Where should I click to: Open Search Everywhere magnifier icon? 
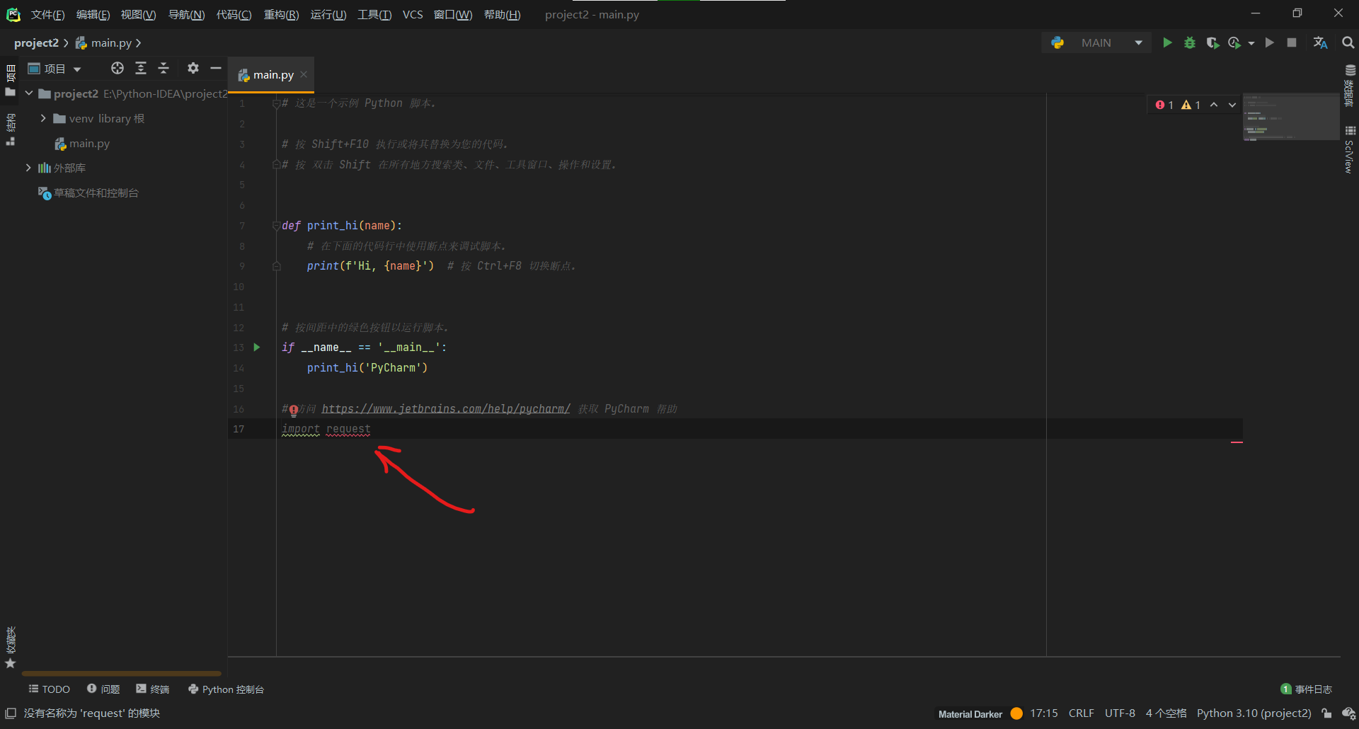[x=1348, y=43]
